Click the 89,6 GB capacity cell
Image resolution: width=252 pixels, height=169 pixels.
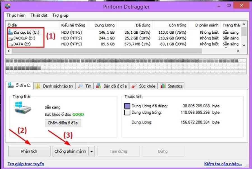(x=108, y=44)
